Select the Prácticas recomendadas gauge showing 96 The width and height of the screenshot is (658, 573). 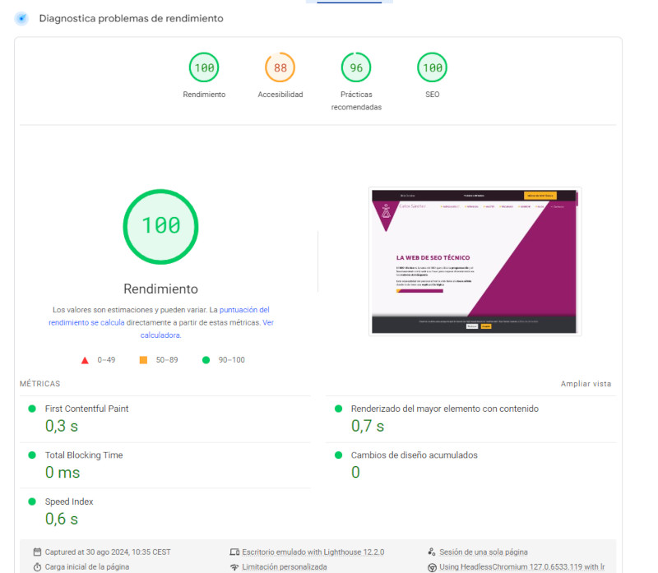click(x=356, y=68)
